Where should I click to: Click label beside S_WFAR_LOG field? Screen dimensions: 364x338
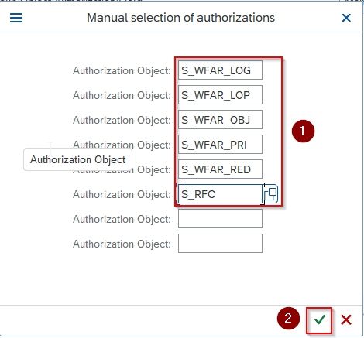click(122, 70)
